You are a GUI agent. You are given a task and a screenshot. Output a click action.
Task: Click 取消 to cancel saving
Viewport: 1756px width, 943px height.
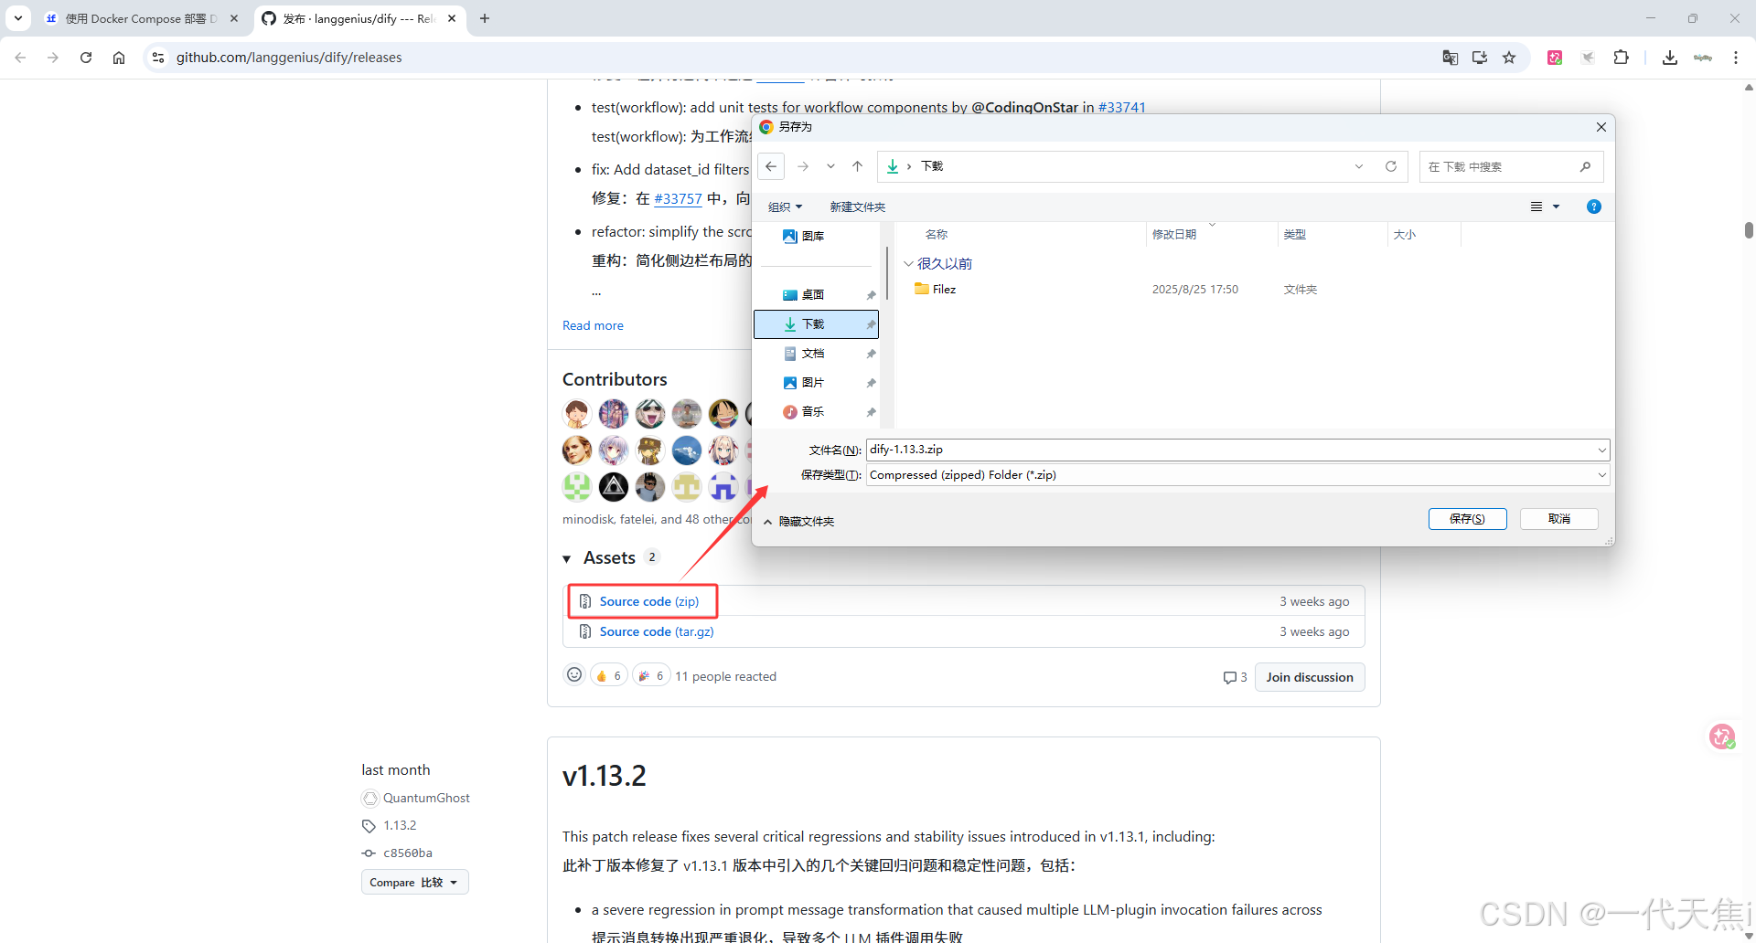pos(1558,518)
